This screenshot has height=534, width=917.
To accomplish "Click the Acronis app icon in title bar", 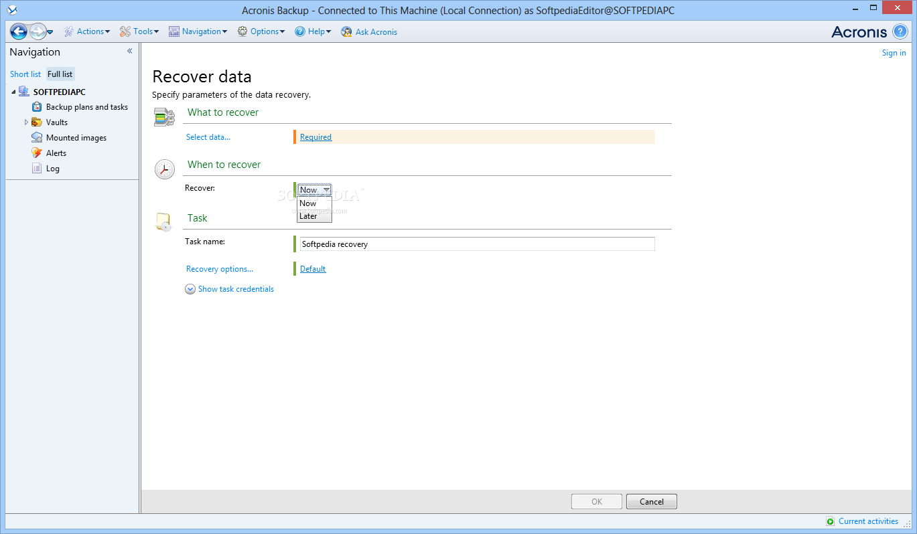I will tap(11, 10).
